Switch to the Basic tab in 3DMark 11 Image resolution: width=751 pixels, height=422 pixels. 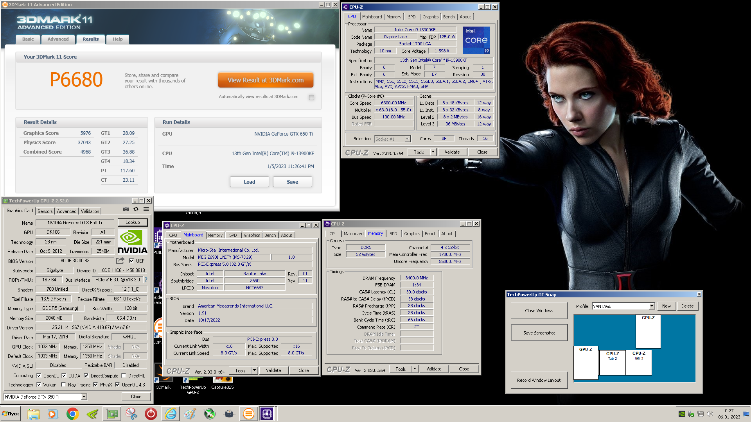pos(28,39)
